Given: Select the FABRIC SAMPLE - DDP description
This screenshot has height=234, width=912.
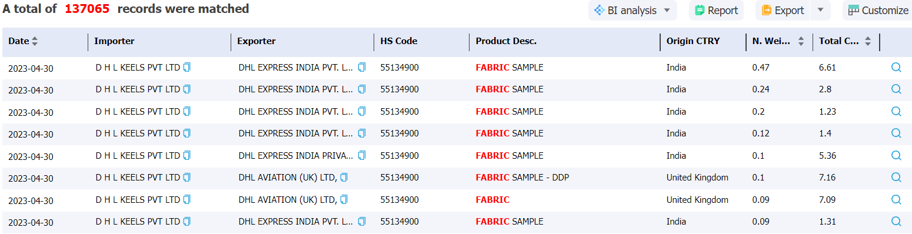Looking at the screenshot, I should 522,178.
